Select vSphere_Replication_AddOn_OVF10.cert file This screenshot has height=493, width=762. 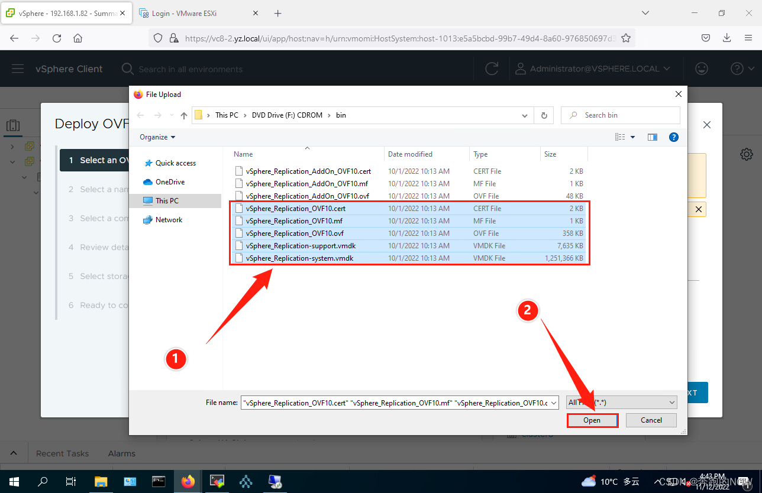tap(408, 171)
